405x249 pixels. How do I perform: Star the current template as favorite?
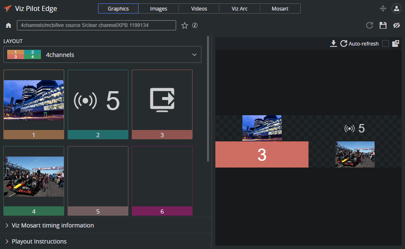[185, 26]
